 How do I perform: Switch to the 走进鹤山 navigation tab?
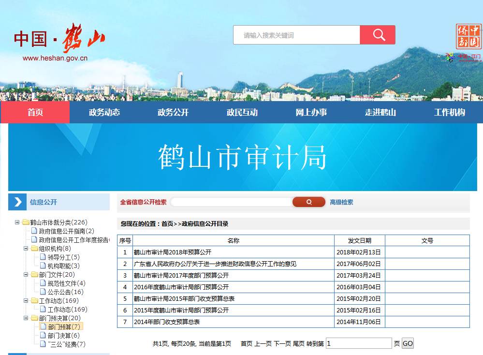pos(380,113)
